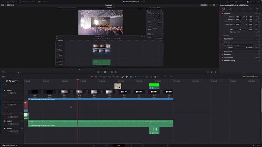
Task: Toggle Dynamic Zoom enable switch
Action: tap(221, 39)
